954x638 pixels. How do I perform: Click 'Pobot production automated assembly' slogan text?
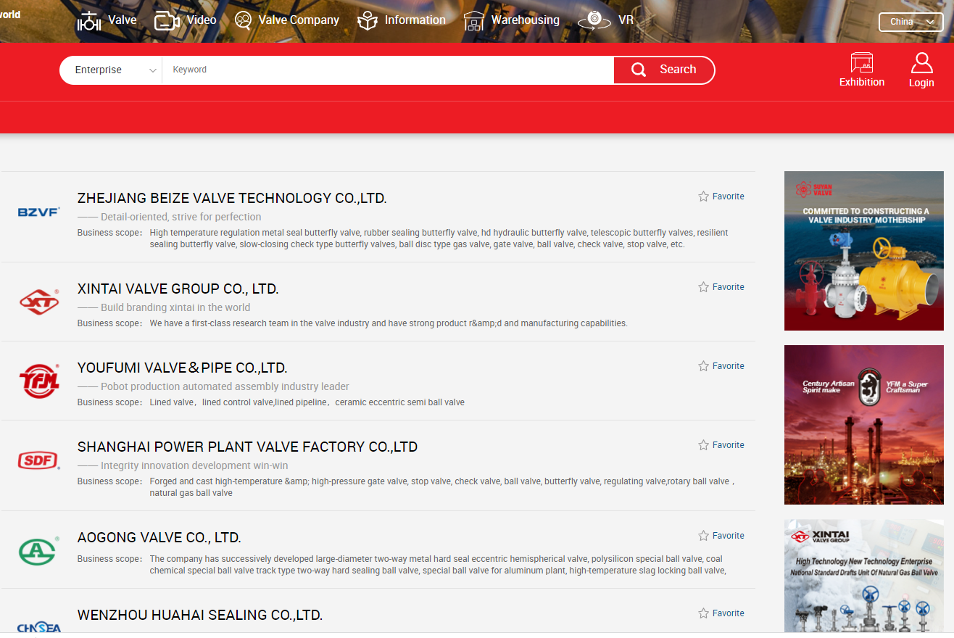(225, 386)
